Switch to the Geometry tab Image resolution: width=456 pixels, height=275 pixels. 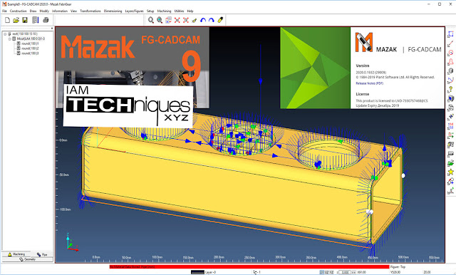click(27, 259)
